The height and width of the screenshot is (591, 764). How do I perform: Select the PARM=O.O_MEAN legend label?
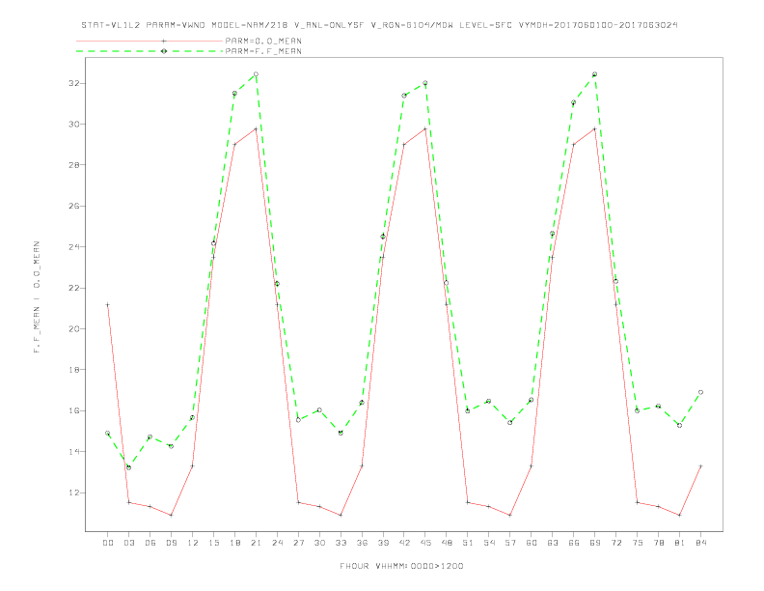pyautogui.click(x=263, y=41)
